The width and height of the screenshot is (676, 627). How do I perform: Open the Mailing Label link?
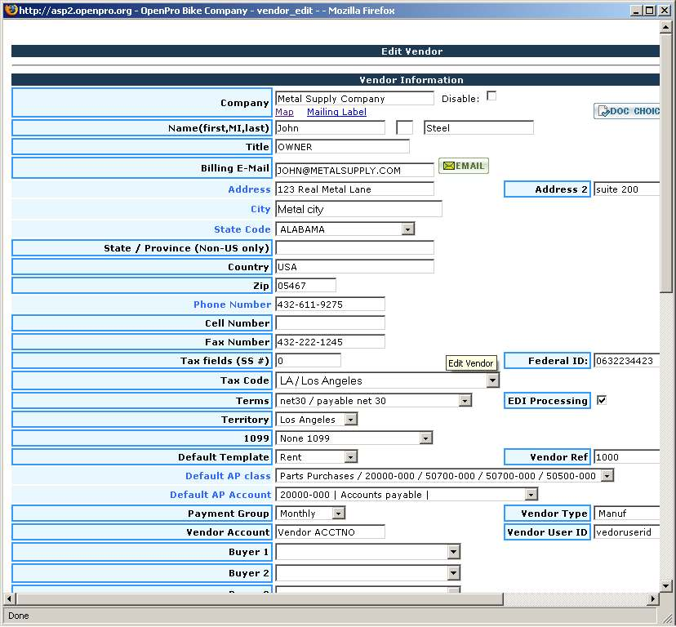point(336,112)
